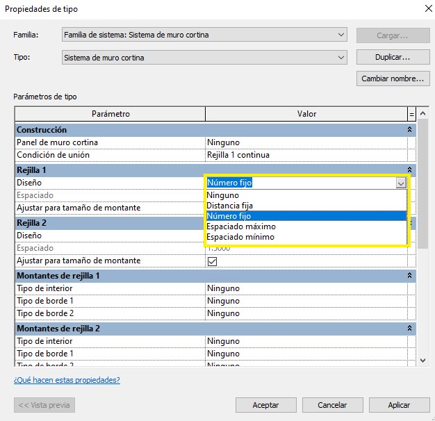Collapse the Construcción section
The width and height of the screenshot is (435, 421).
pos(410,130)
